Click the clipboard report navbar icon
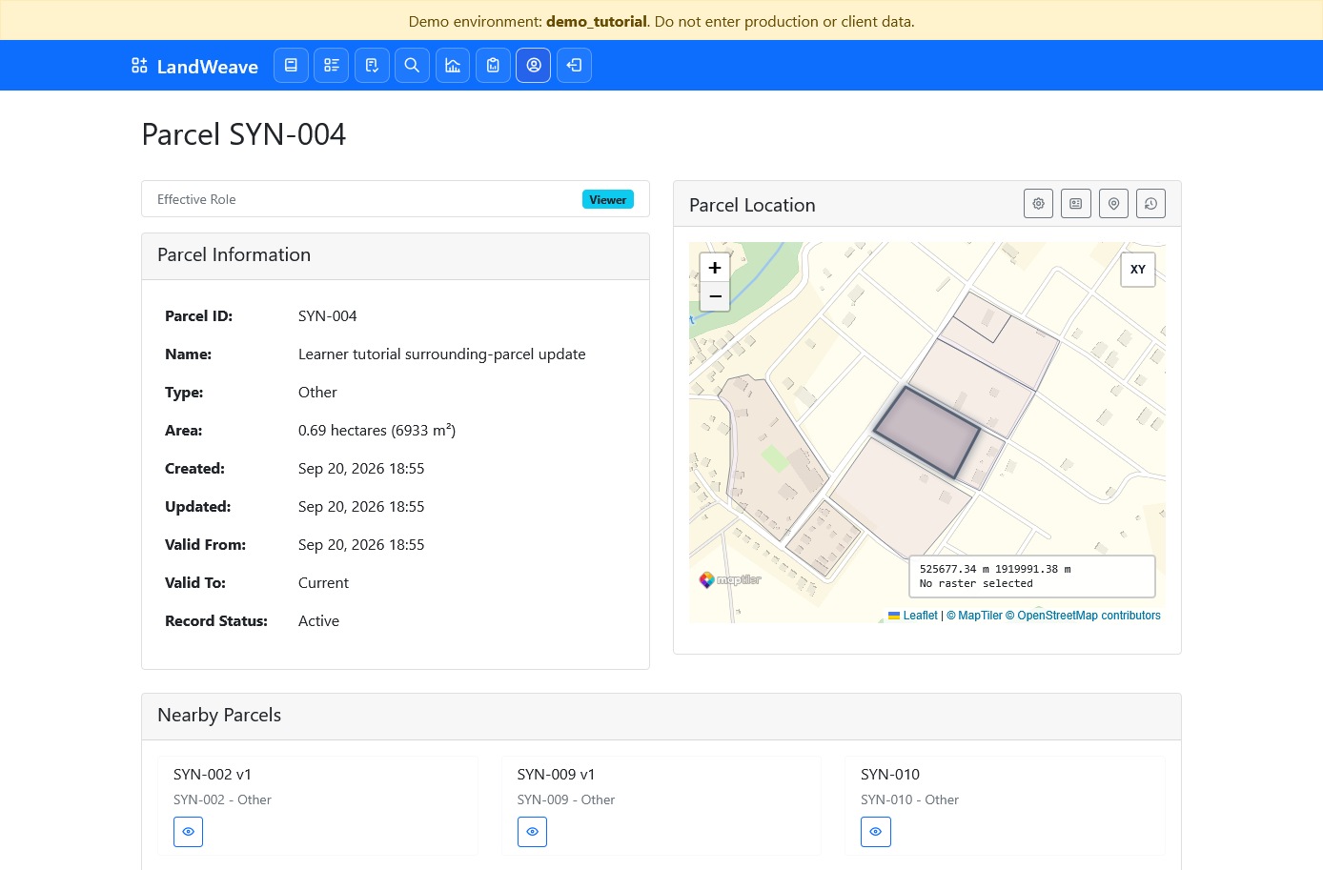The image size is (1323, 870). tap(493, 65)
